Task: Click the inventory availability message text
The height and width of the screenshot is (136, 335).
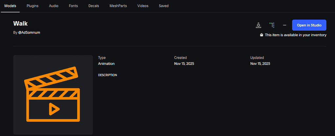Action: pyautogui.click(x=295, y=35)
